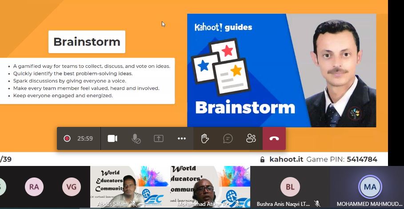Click the large white Brainstorm heading

pos(245,107)
